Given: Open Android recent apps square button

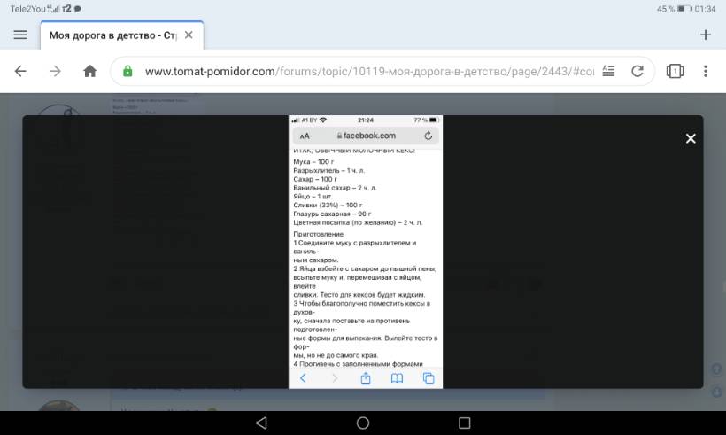Looking at the screenshot, I should click(x=465, y=423).
